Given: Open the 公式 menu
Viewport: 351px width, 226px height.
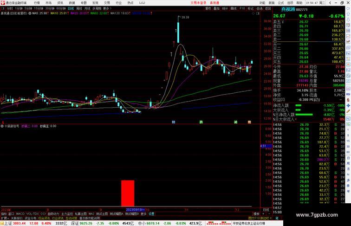Looking at the screenshot, I should 281,3.
